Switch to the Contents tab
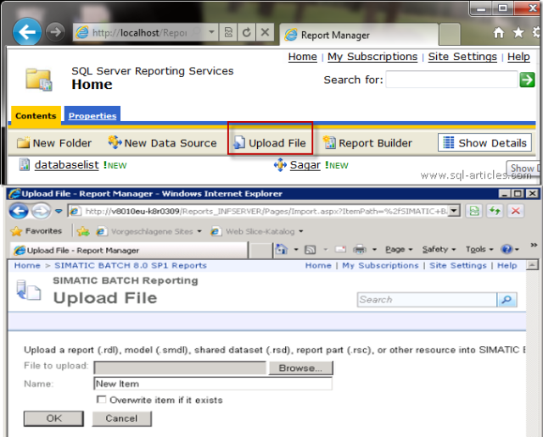The image size is (543, 437). point(36,115)
